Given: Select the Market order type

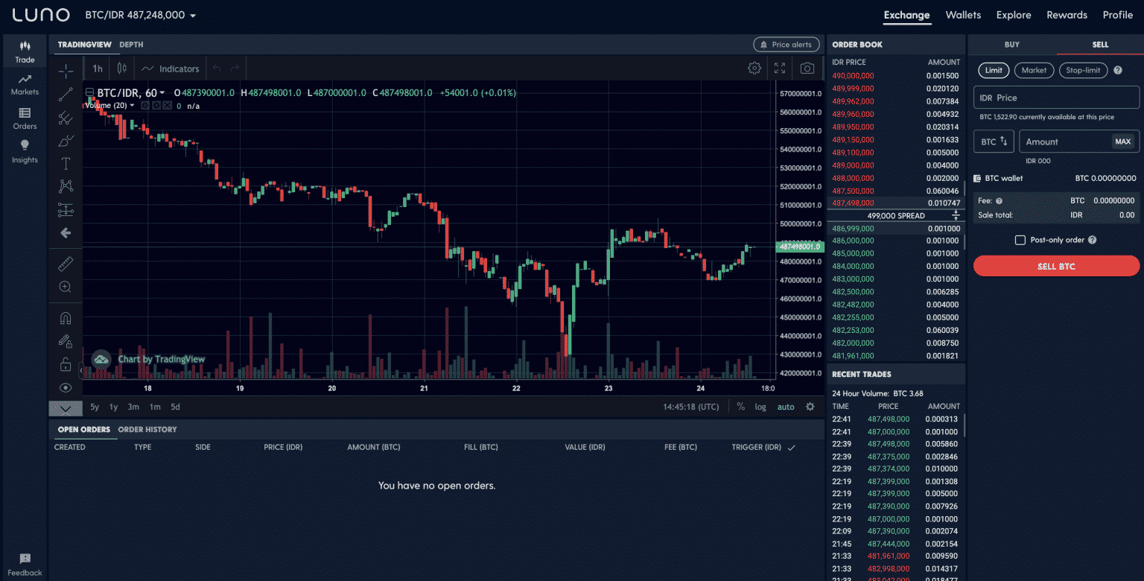Looking at the screenshot, I should pyautogui.click(x=1034, y=70).
